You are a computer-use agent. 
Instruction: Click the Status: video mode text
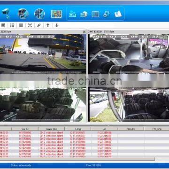[21, 165]
